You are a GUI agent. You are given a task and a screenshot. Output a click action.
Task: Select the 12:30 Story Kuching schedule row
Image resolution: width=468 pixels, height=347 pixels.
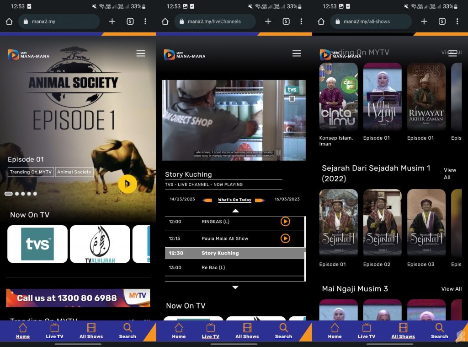[x=234, y=253]
